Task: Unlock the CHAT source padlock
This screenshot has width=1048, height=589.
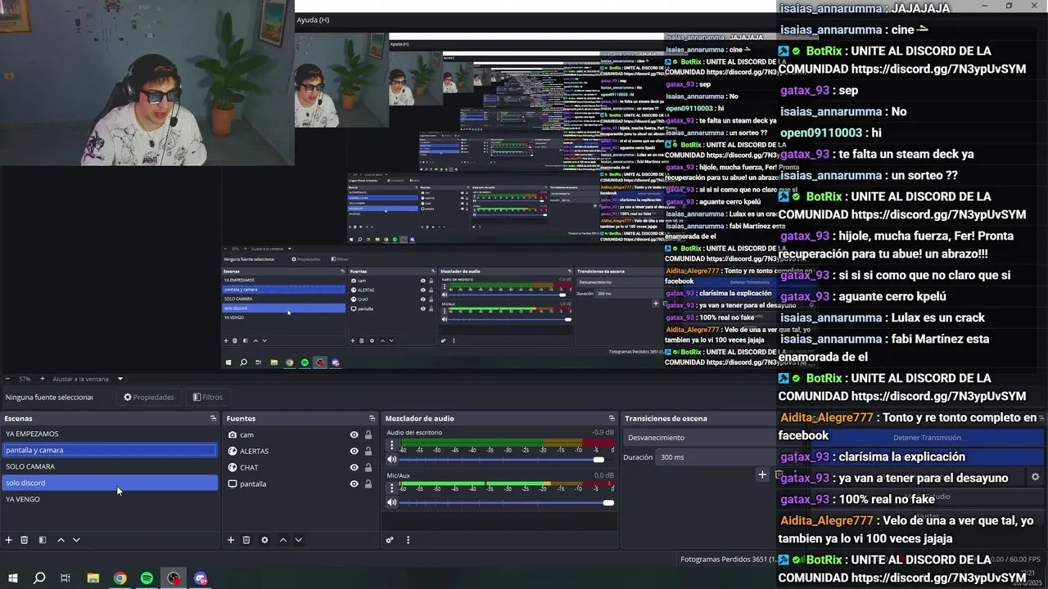Action: point(368,467)
